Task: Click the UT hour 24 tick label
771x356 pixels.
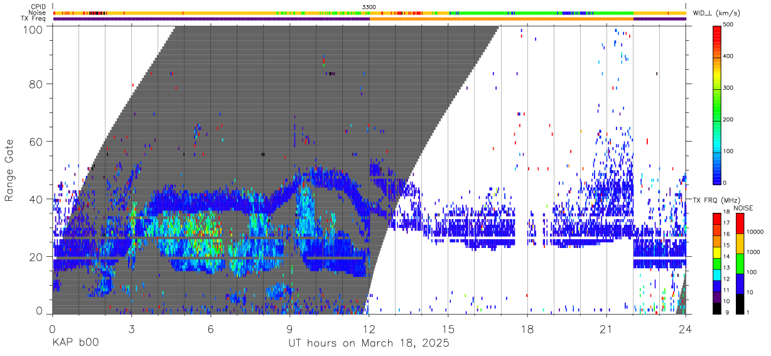Action: pyautogui.click(x=685, y=328)
